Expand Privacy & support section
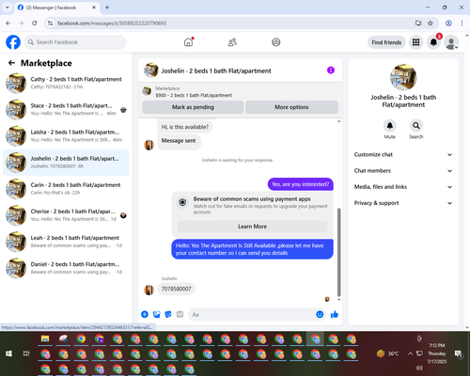The width and height of the screenshot is (470, 376). tap(403, 203)
